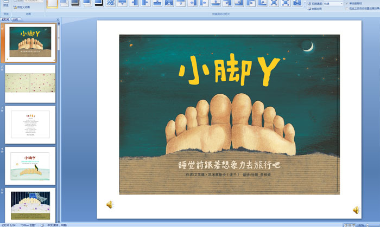The image size is (380, 227).
Task: Apply the Fade Smoothly transition
Action: coord(64,3)
